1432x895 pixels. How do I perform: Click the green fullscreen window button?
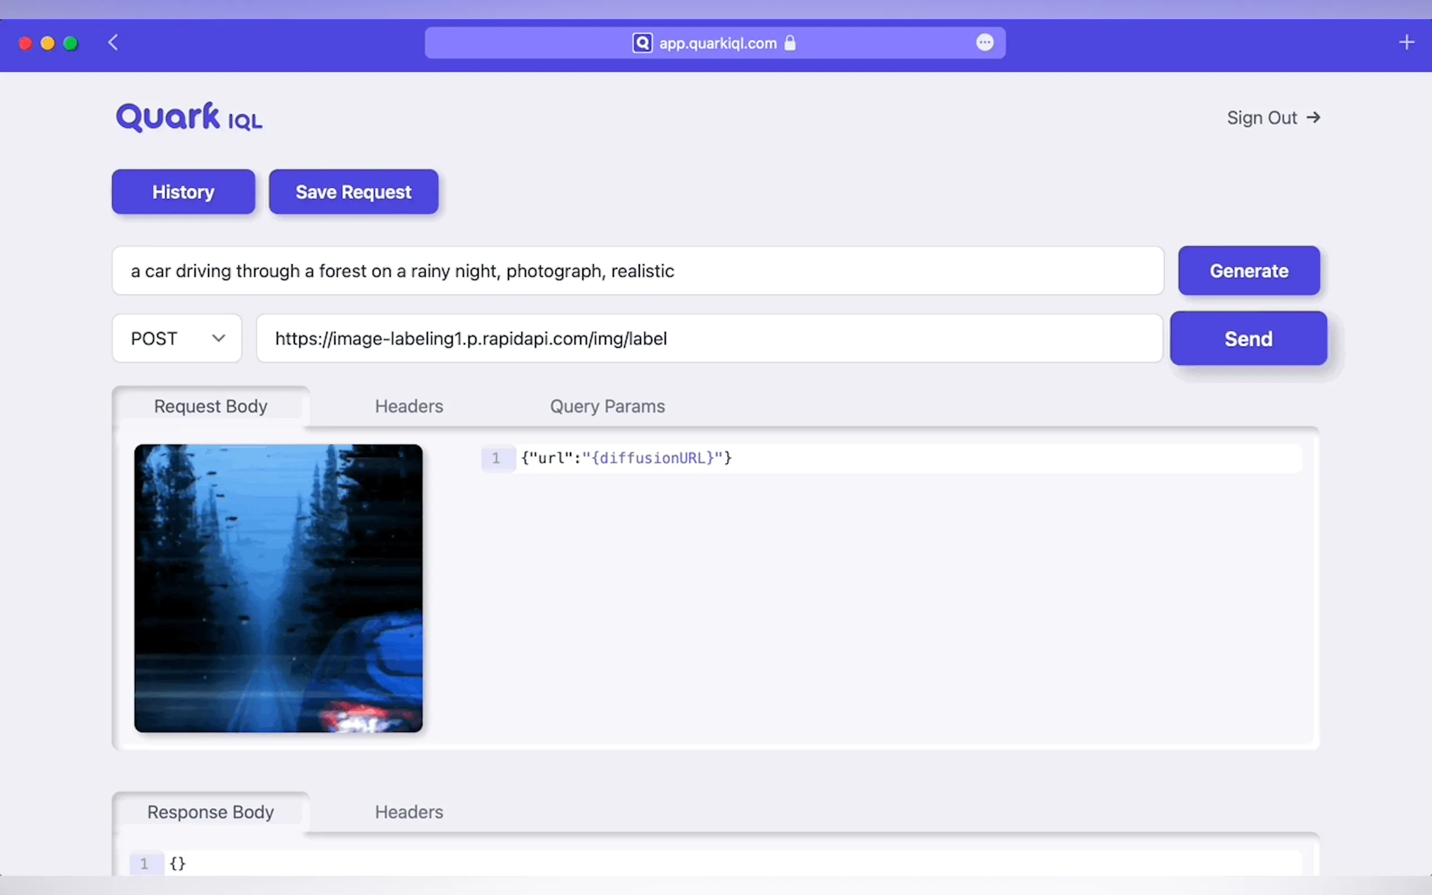click(x=70, y=43)
